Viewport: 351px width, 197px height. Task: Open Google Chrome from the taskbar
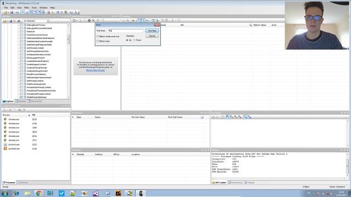[x=39, y=193]
